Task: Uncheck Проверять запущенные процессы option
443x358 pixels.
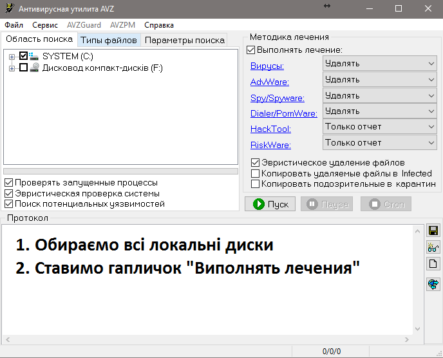Action: click(x=8, y=183)
